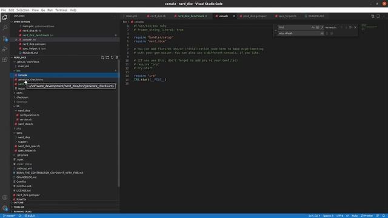
Task: Expand the certs folder
Action: pyautogui.click(x=19, y=93)
